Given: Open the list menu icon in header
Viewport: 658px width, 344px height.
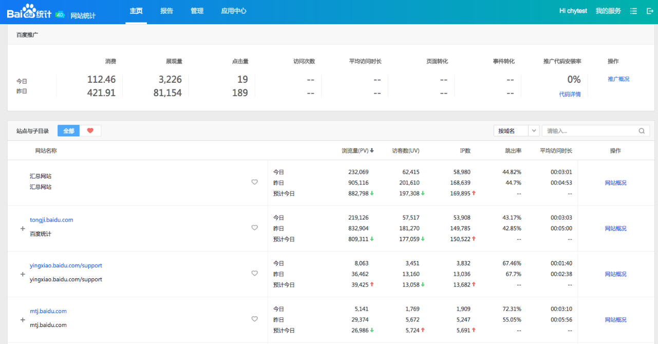Looking at the screenshot, I should [x=633, y=11].
